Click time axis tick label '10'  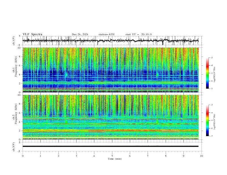pyautogui.click(x=201, y=156)
